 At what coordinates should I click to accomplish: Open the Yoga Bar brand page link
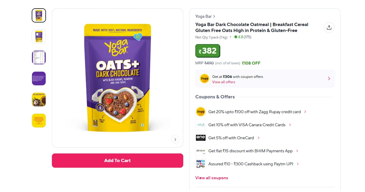point(205,16)
